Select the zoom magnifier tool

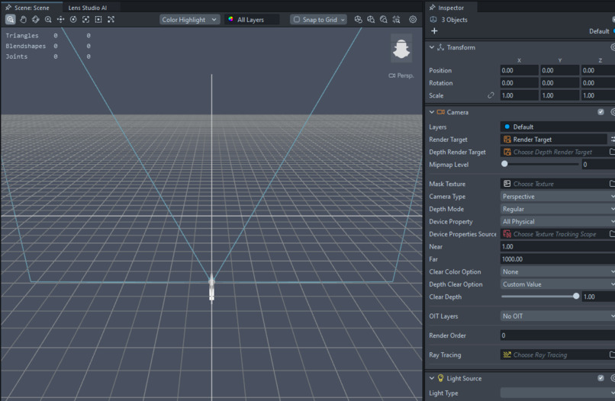pos(48,19)
